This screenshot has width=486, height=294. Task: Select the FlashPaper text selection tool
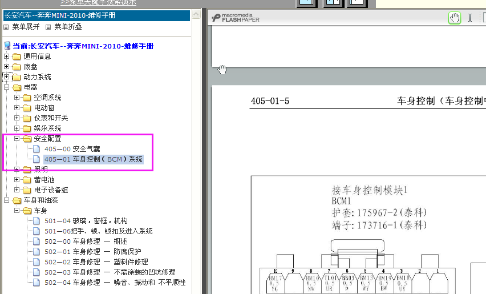click(x=470, y=18)
